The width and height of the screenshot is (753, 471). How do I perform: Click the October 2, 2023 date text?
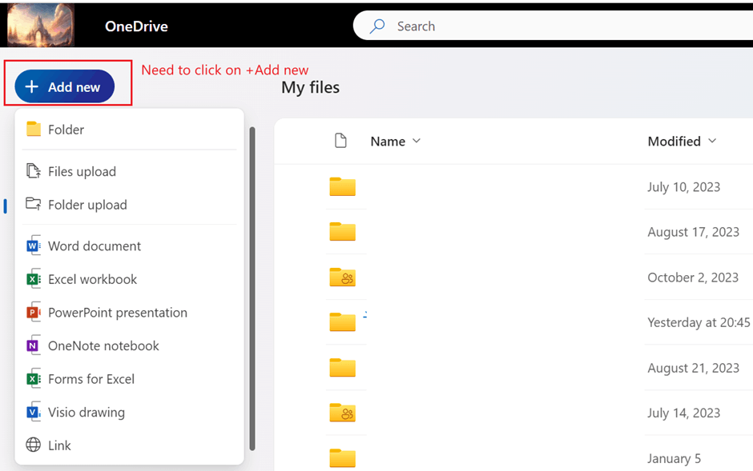(x=693, y=277)
